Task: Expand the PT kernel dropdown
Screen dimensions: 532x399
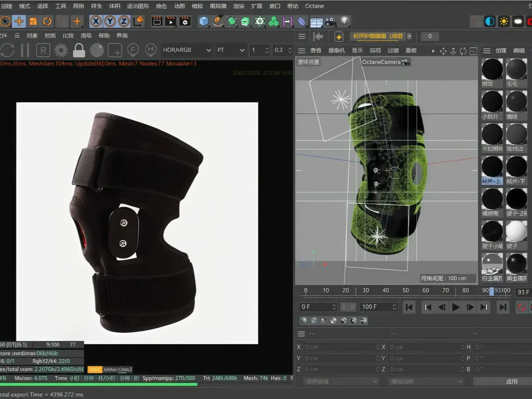Action: [x=231, y=50]
